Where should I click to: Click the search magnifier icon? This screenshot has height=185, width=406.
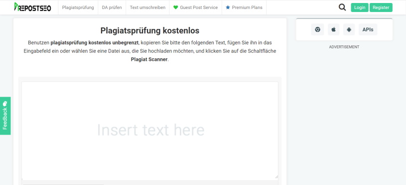tap(342, 7)
